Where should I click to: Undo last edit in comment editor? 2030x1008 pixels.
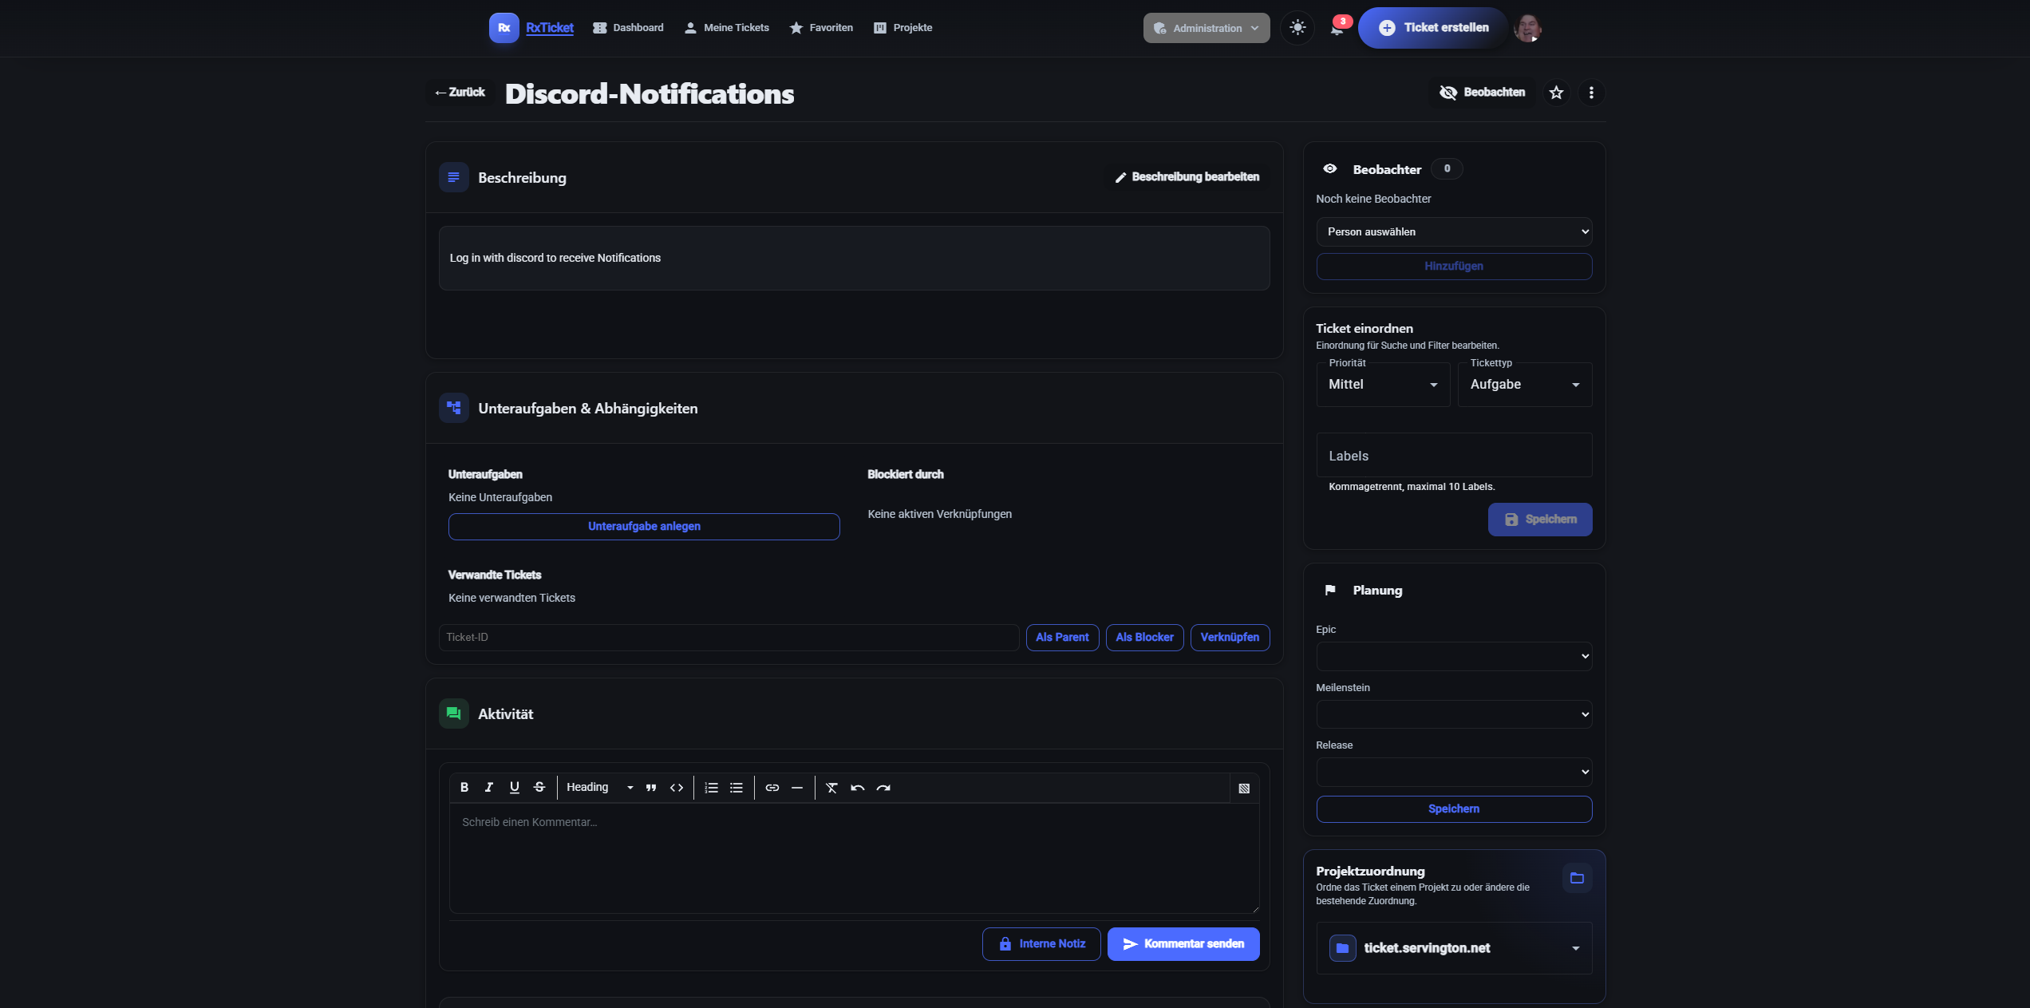tap(858, 788)
